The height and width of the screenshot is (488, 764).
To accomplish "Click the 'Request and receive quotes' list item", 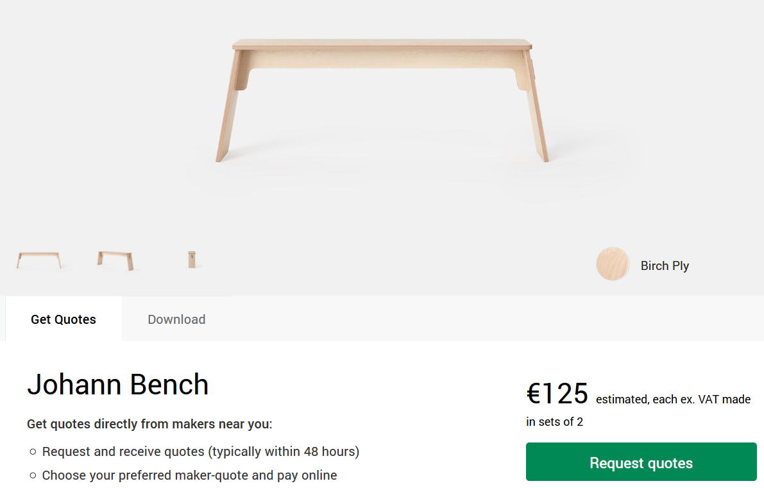I will (x=201, y=451).
